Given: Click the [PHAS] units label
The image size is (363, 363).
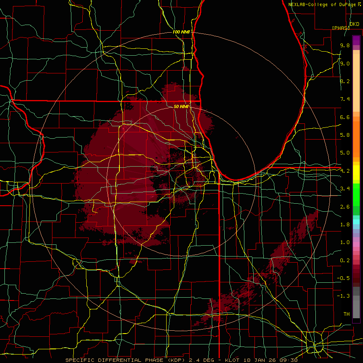Looking at the screenshot, I should pyautogui.click(x=341, y=28).
